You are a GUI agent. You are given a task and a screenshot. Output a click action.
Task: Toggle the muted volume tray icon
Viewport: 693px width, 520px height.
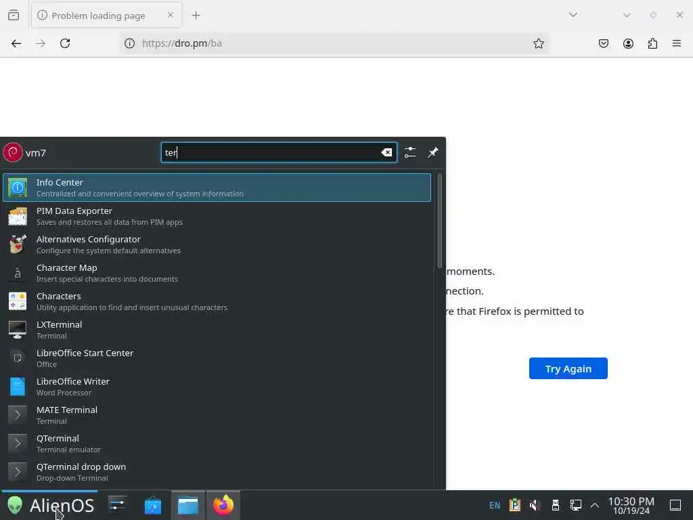coord(535,505)
